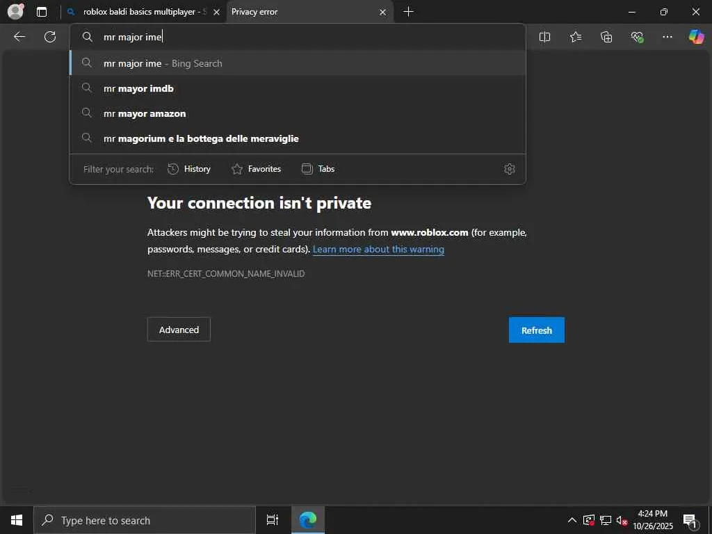Open Task View on the taskbar
The image size is (712, 534).
click(x=273, y=520)
